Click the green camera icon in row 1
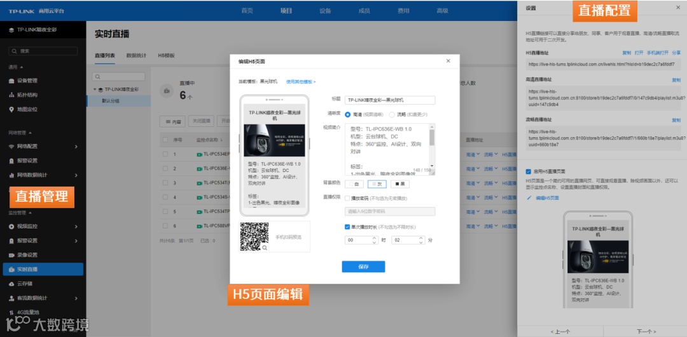Screen dimensions: 687x337 199,154
